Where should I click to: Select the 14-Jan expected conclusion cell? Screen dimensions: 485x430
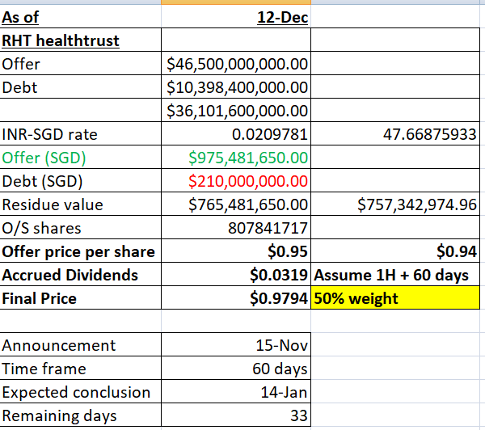pyautogui.click(x=236, y=392)
